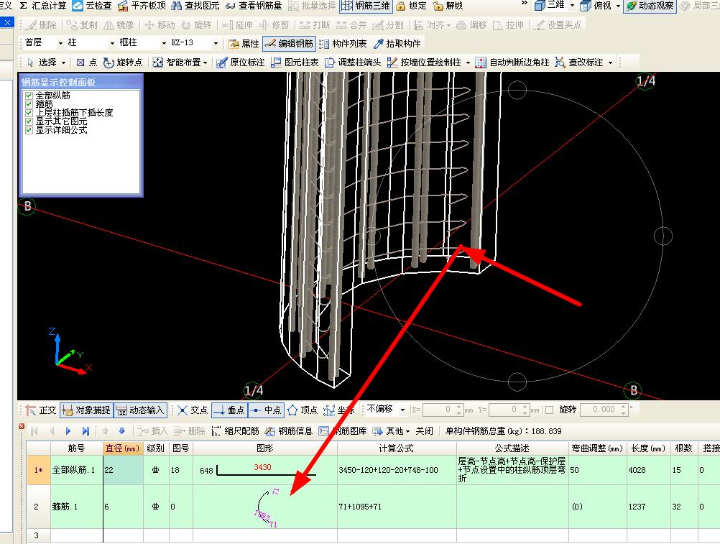720x544 pixels.
Task: Click 缩尺配筋 scaled reinforcement button
Action: point(236,431)
